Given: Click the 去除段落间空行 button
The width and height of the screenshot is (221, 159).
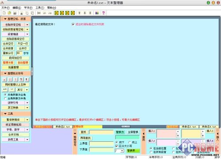Looking at the screenshot, I should tap(15, 39).
